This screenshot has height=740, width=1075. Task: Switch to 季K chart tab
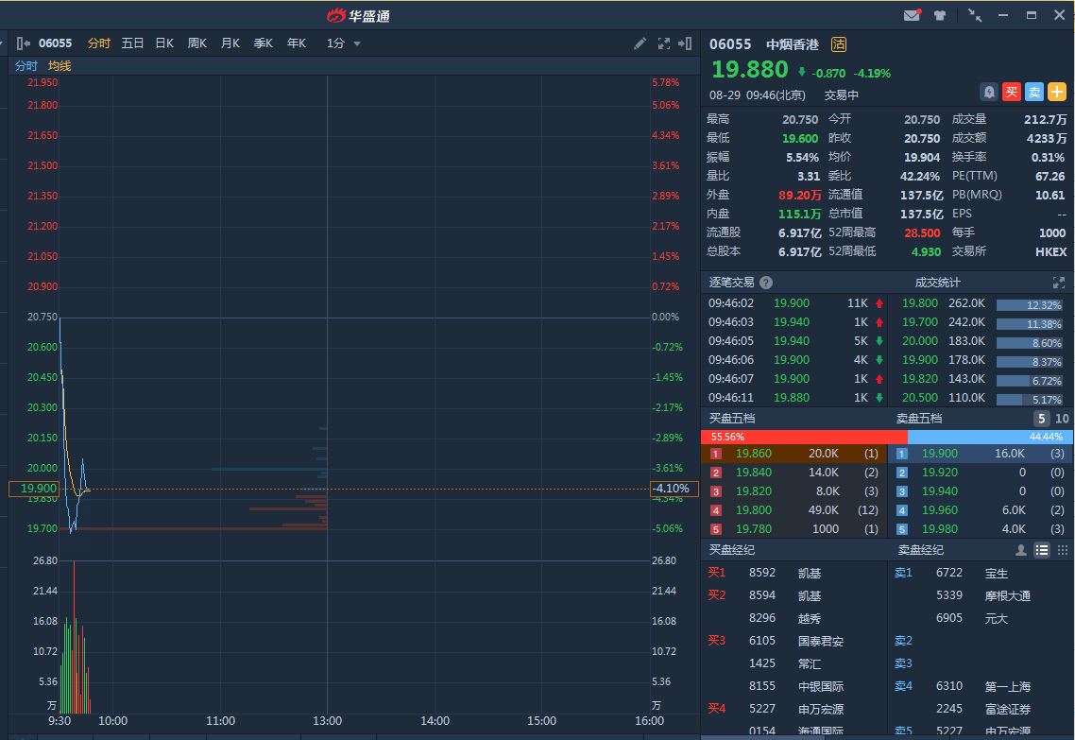[x=264, y=43]
